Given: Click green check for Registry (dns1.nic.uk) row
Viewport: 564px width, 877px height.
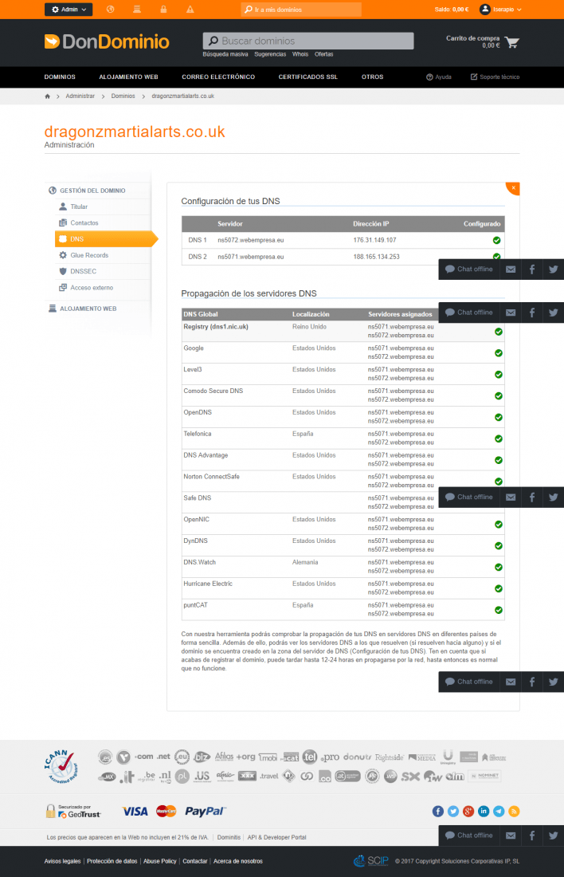Looking at the screenshot, I should (499, 332).
